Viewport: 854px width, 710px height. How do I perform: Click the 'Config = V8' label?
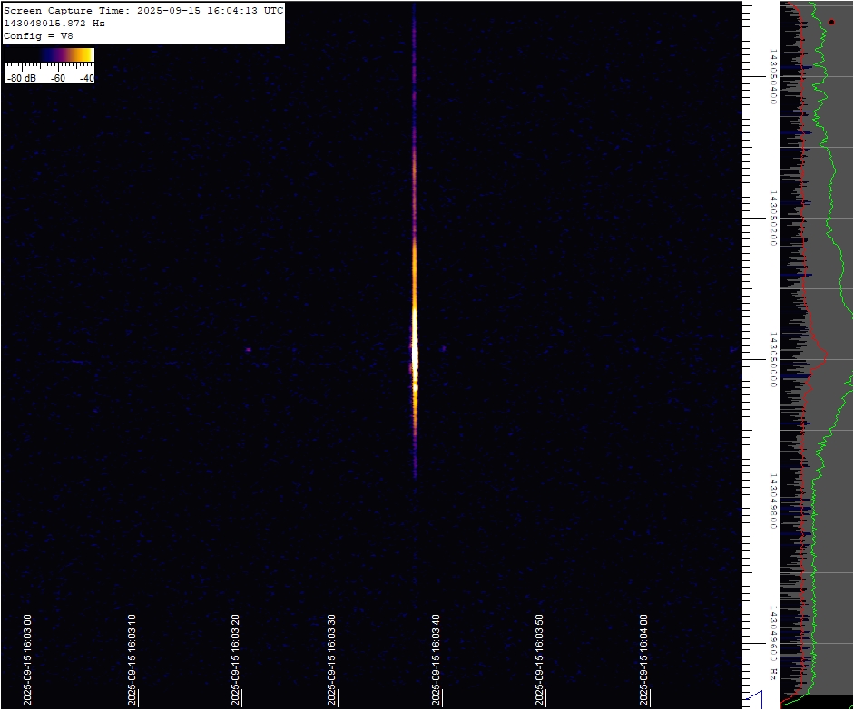(38, 36)
